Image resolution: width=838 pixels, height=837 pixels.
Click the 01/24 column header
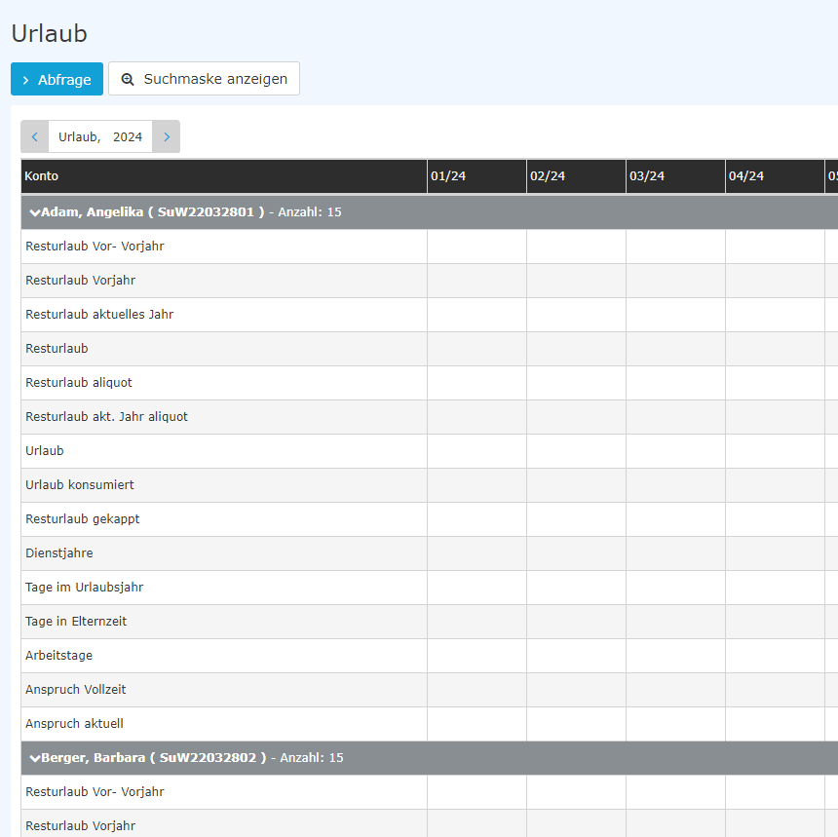click(476, 176)
